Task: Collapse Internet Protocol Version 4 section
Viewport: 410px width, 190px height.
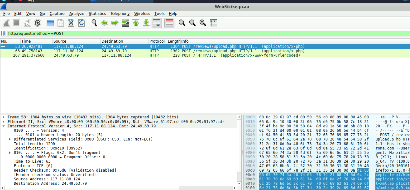Action: [4, 126]
